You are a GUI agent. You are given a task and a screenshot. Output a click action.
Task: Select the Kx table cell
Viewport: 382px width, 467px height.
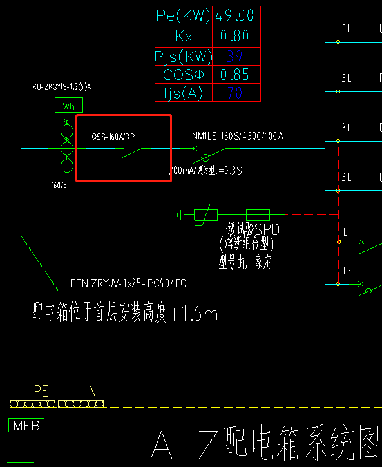tap(184, 35)
